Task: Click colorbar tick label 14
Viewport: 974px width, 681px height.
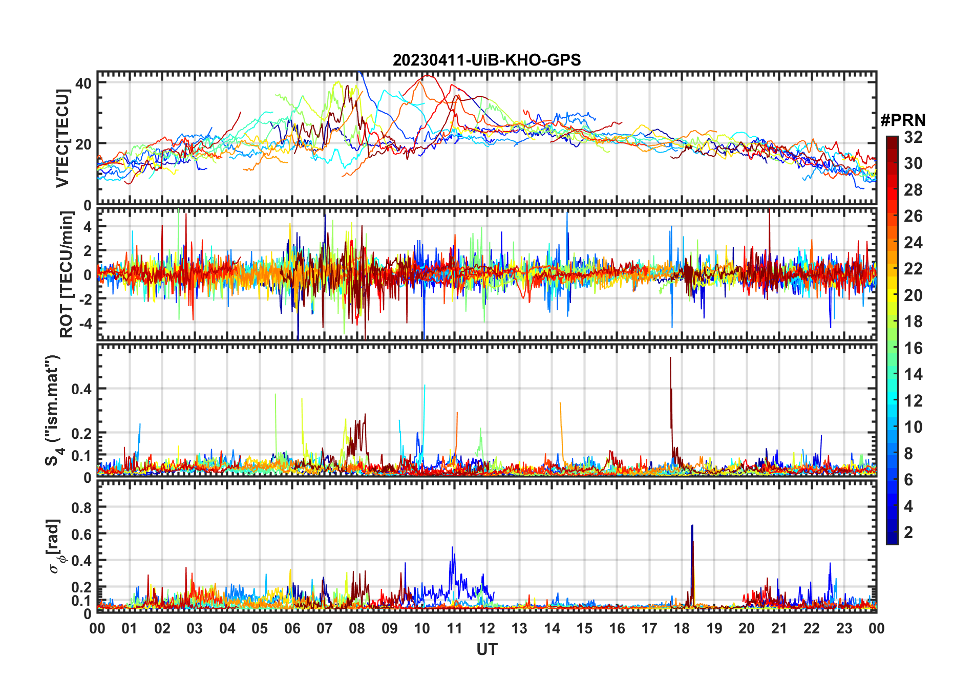Action: coord(914,374)
